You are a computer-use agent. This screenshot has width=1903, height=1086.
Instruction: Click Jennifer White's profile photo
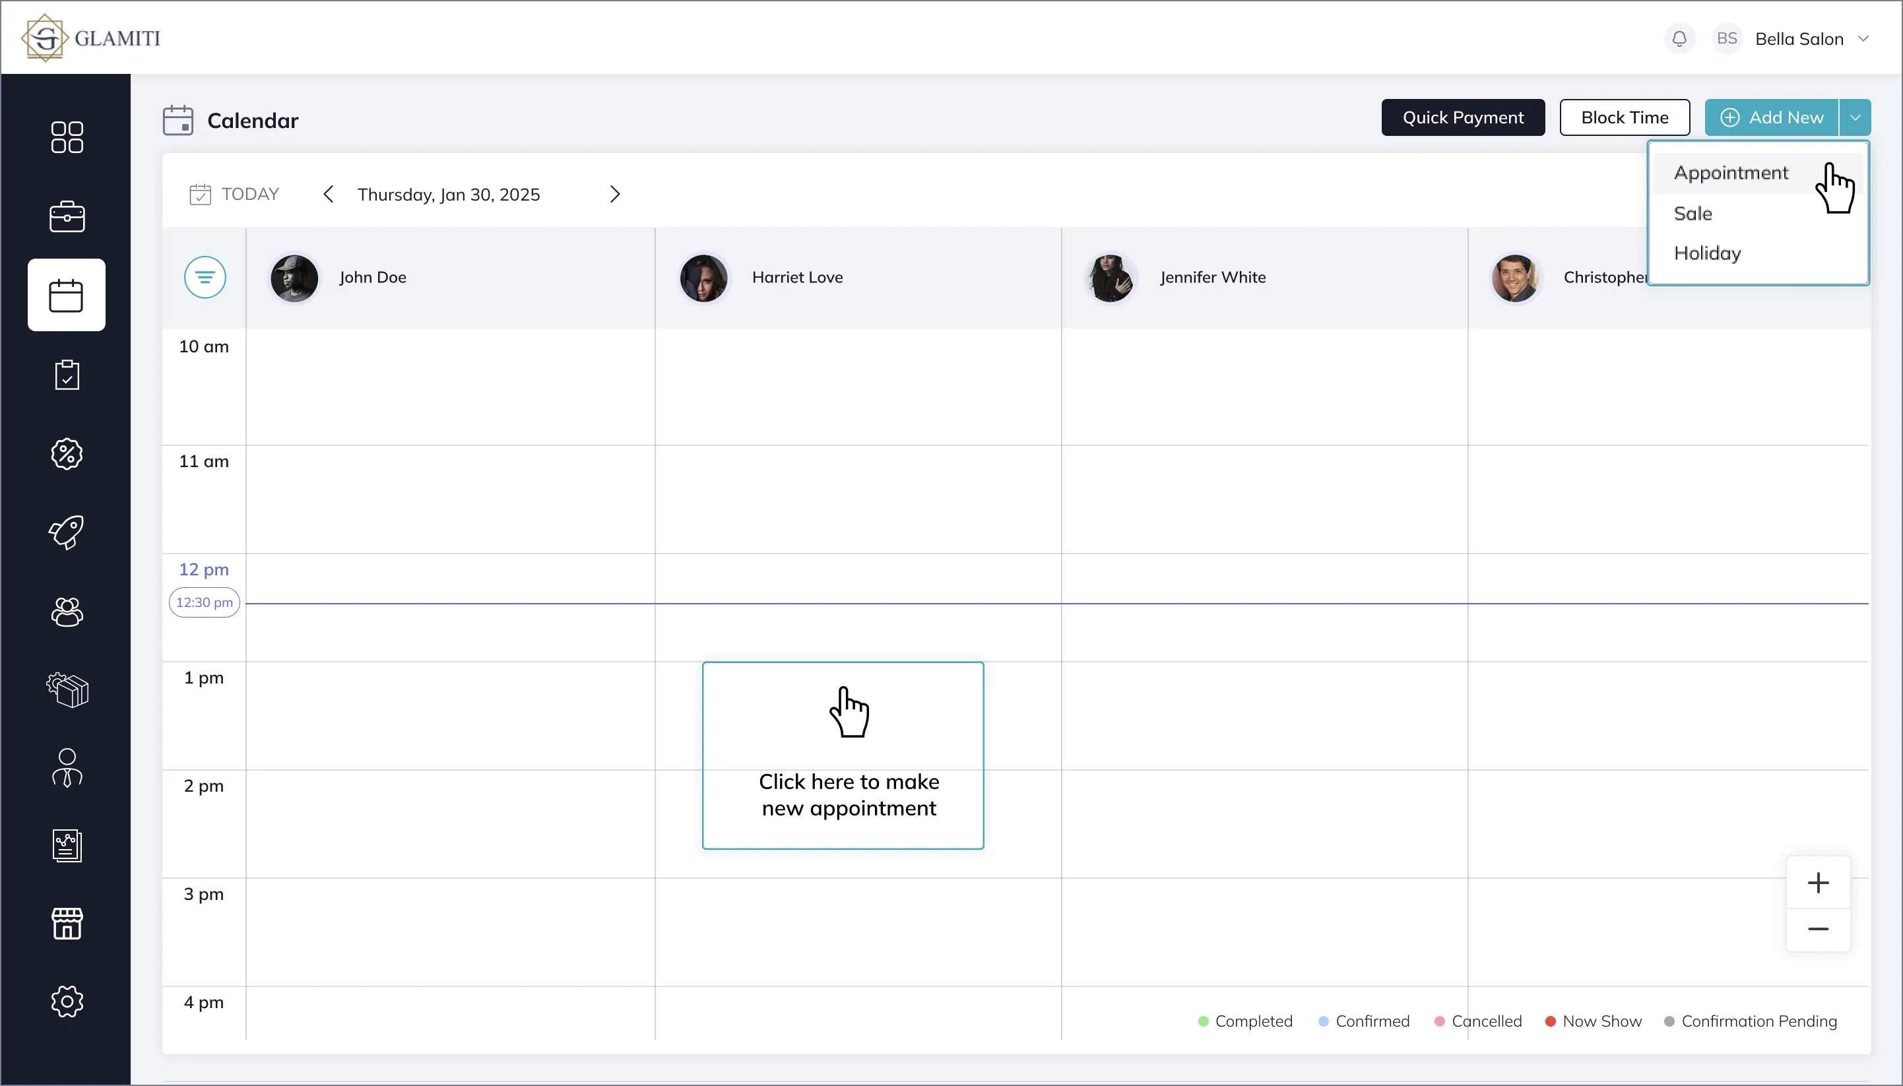1111,278
